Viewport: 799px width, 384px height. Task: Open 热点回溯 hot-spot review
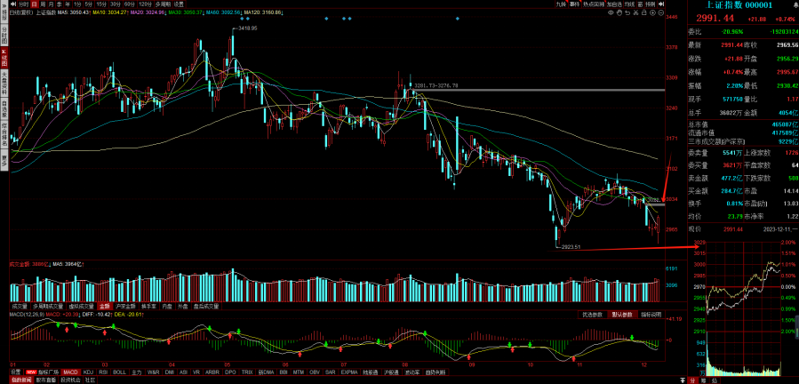(x=594, y=4)
